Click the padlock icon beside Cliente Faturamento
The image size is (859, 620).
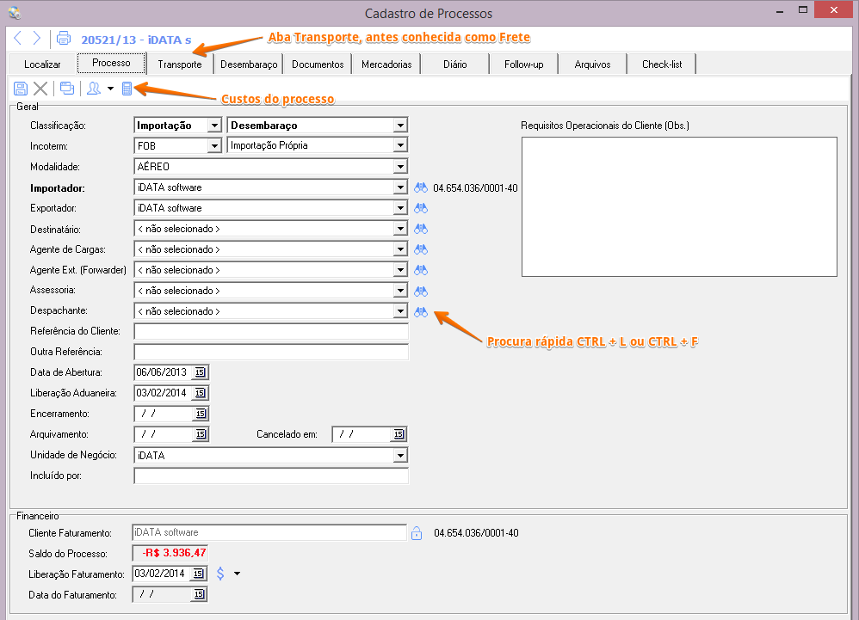coord(417,533)
